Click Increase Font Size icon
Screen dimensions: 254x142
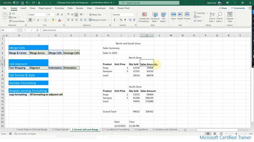58,15
